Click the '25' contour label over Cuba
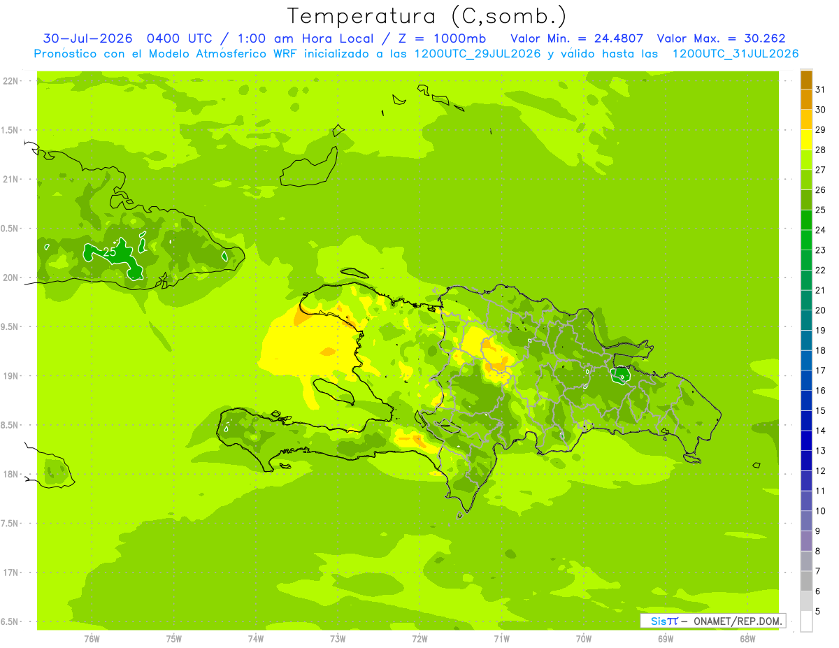Screen dimensions: 839x648 (x=110, y=252)
